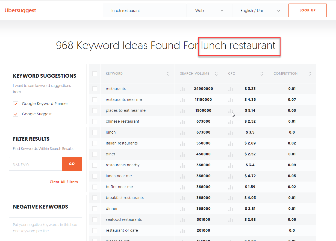
Task: Open search volume chart for italian restaurants
Action: point(182,143)
